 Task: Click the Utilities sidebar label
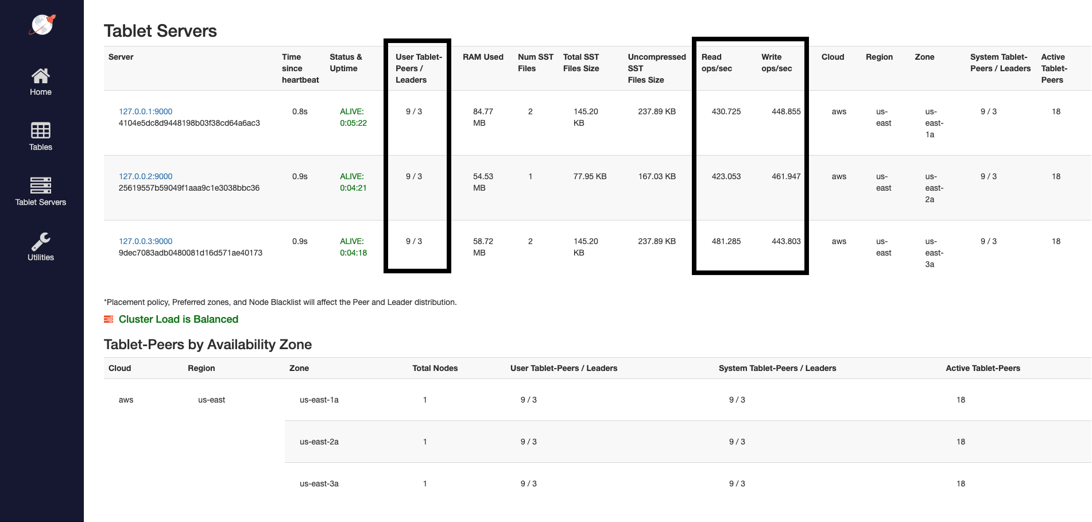click(41, 257)
